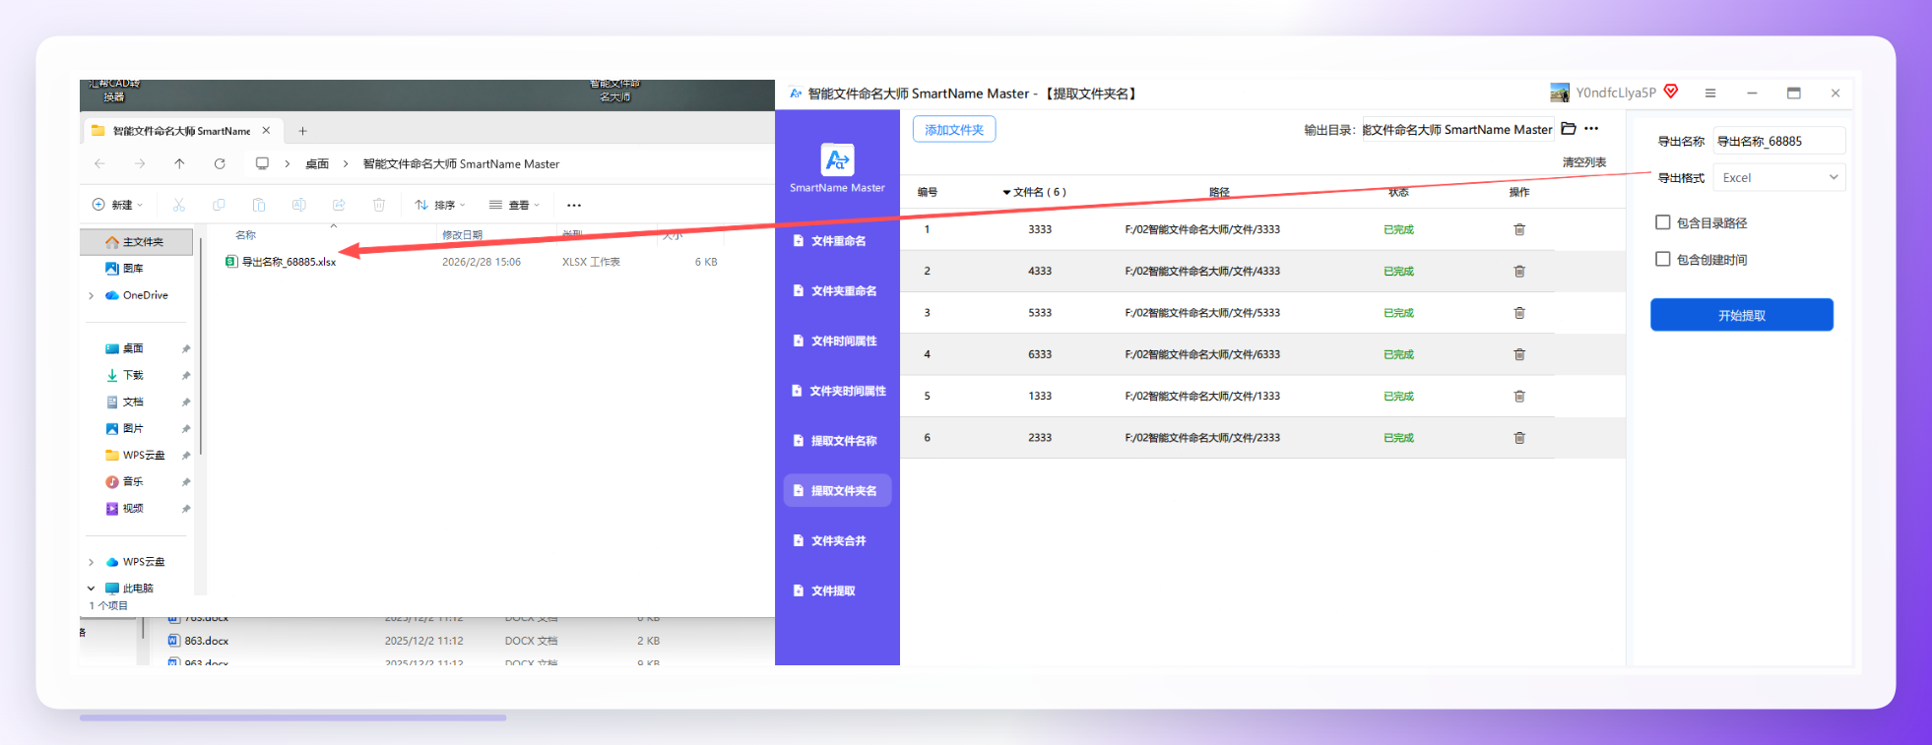Sort by the 文件名 (6) column header
The image size is (1932, 745).
click(1035, 192)
